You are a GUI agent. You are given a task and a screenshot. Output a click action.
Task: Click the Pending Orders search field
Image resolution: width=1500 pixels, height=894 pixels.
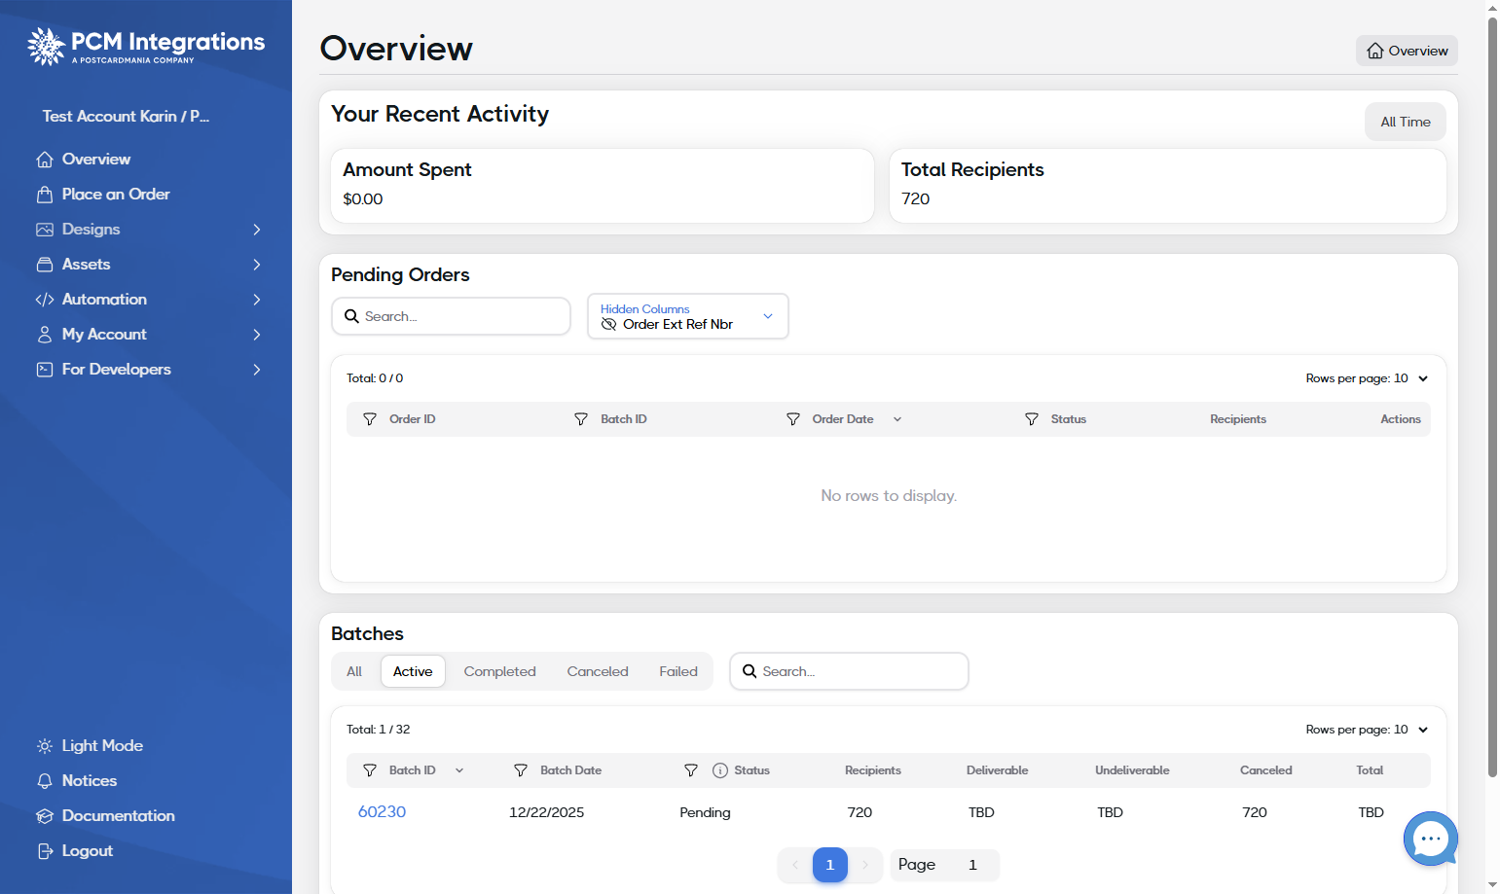[452, 316]
